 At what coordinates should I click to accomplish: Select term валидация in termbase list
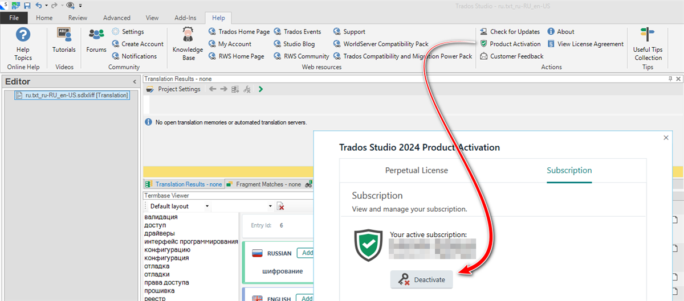161,217
